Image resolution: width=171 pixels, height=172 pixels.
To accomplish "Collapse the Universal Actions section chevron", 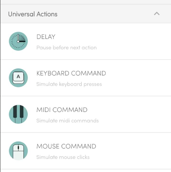I will (157, 14).
